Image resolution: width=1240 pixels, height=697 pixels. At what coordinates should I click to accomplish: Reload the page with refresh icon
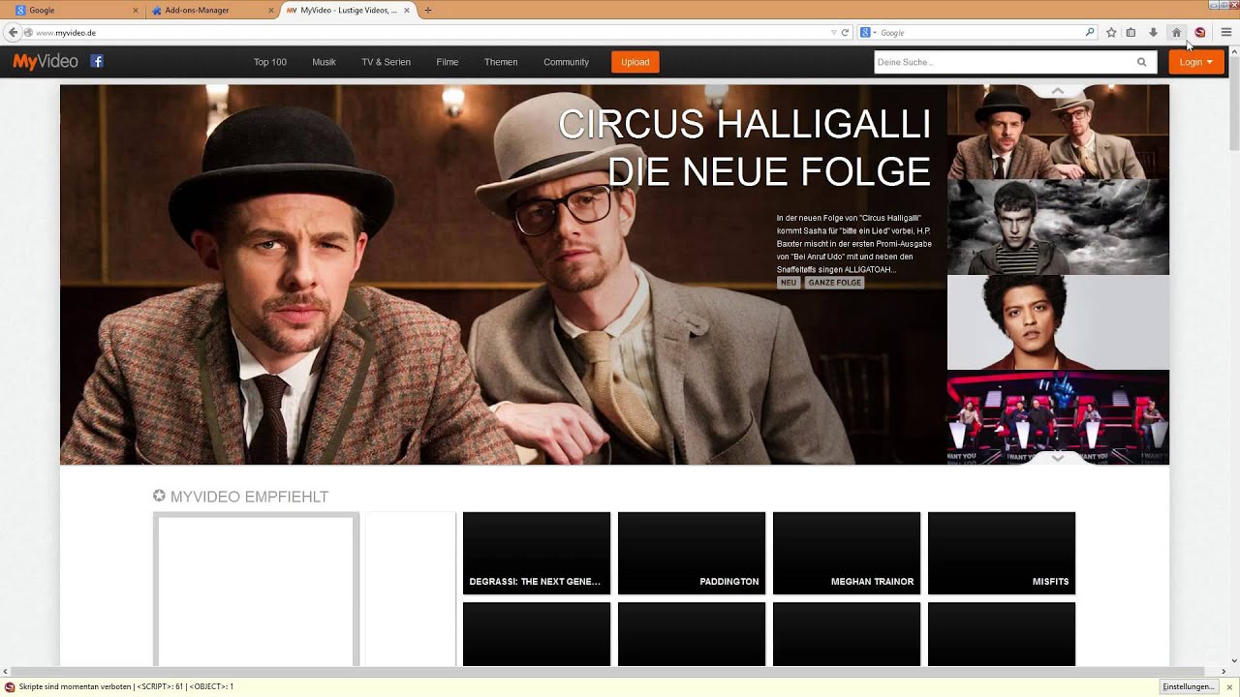point(845,32)
